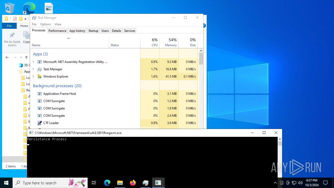Click the File Explorer help icon

(x=204, y=26)
